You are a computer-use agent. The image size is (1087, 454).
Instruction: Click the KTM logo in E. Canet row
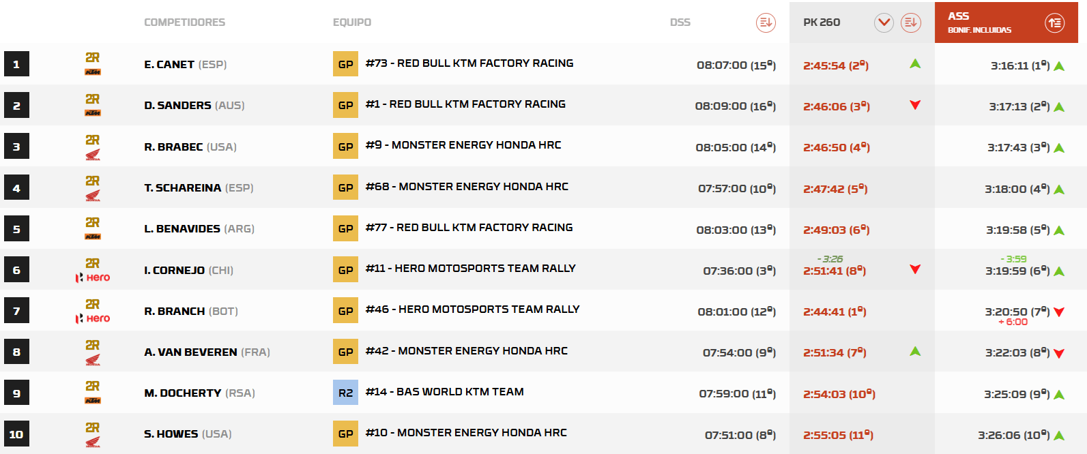click(93, 72)
